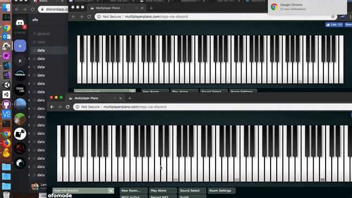Open Cyberduck yellow duck icon
The height and width of the screenshot is (198, 352).
6,153
